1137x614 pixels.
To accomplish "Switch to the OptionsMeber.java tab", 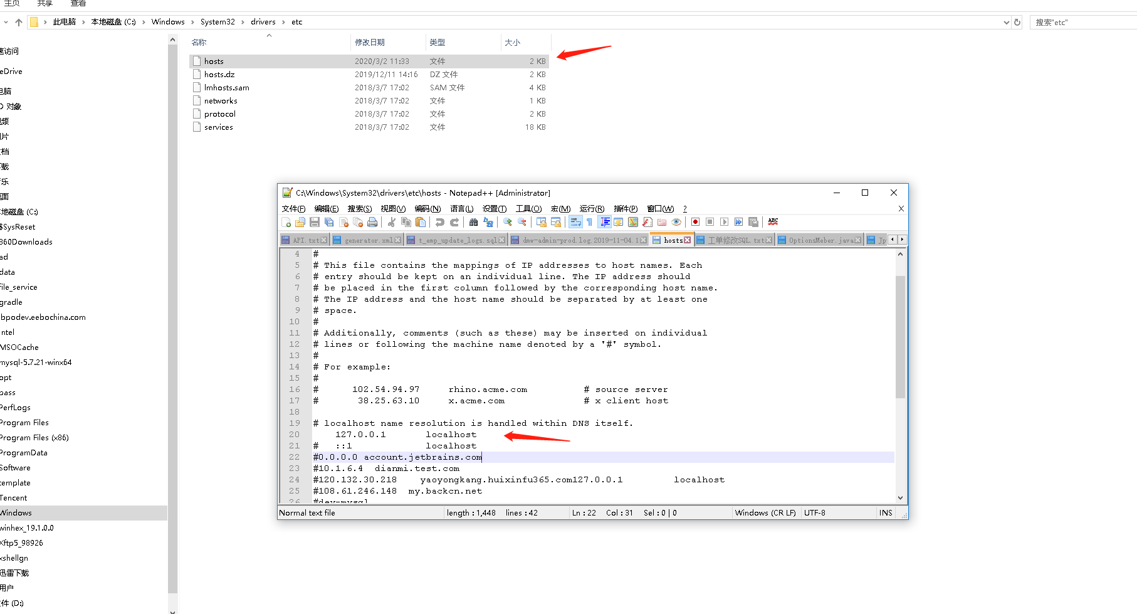I will click(820, 240).
